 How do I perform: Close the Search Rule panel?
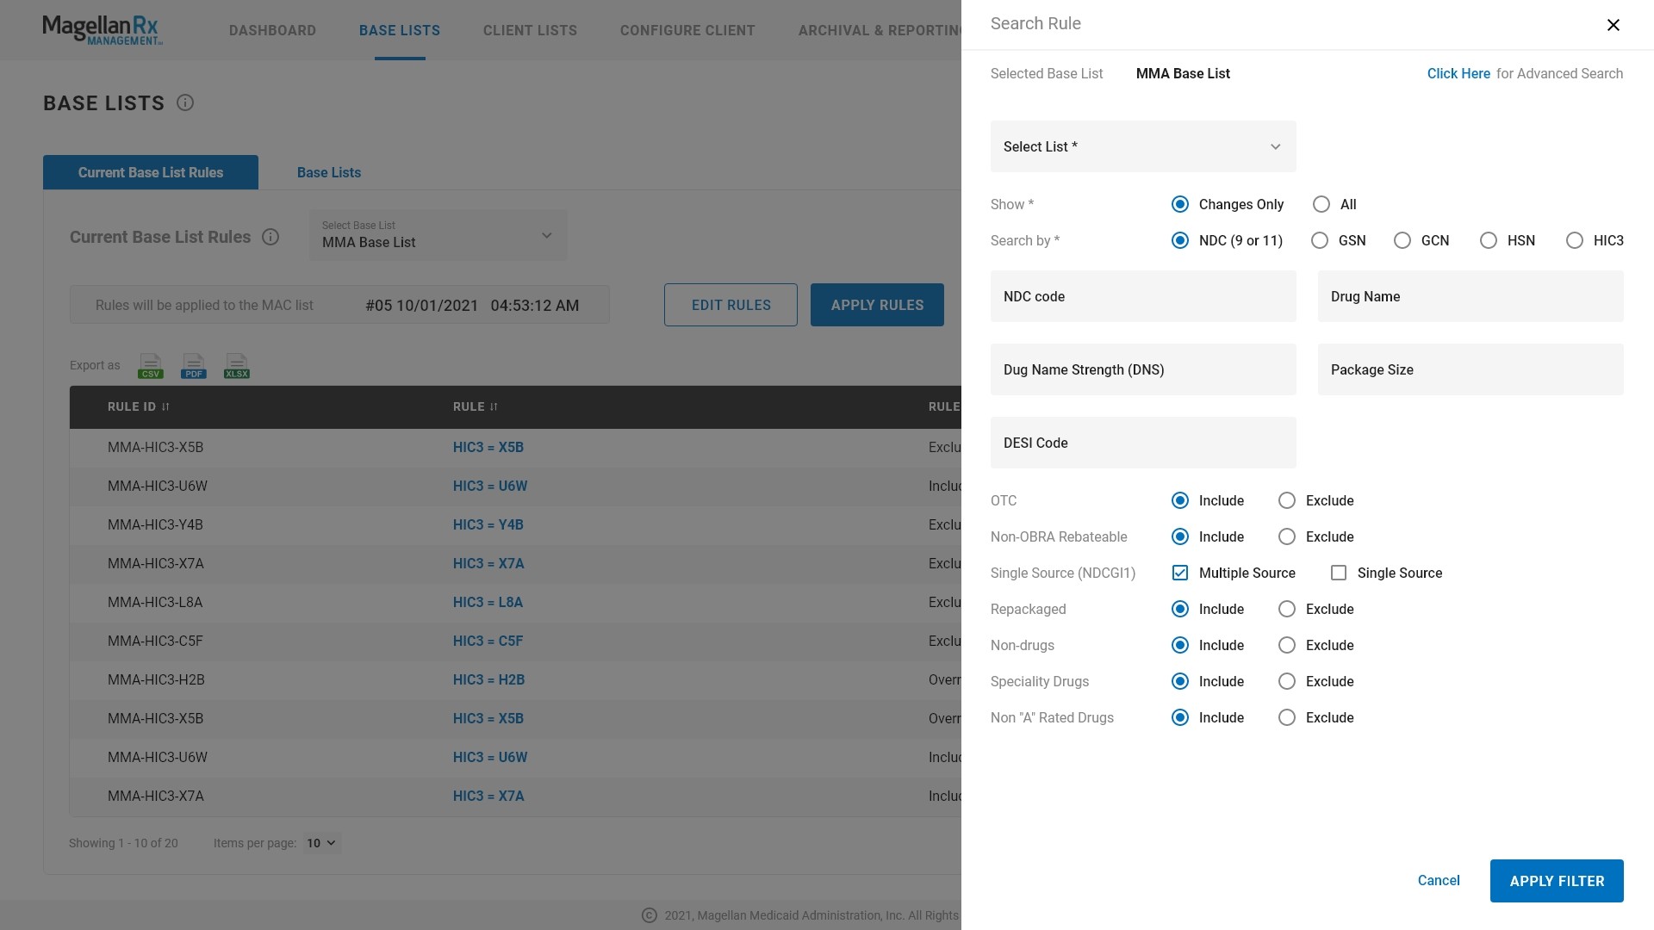(x=1613, y=25)
